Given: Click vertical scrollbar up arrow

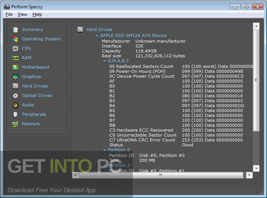Looking at the screenshot, I should [256, 26].
